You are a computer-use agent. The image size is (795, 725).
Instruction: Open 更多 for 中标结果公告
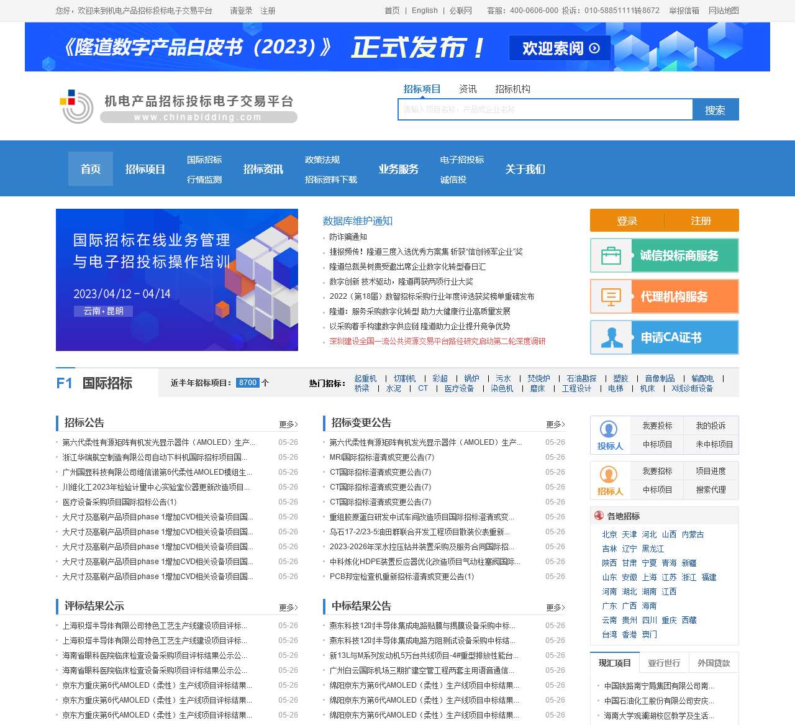555,608
